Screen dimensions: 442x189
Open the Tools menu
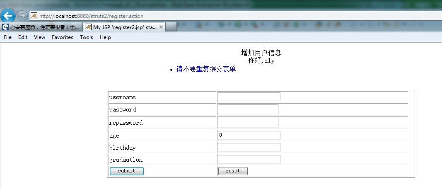point(86,37)
